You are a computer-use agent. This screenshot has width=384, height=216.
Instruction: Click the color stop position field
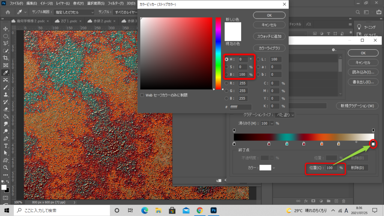331,168
